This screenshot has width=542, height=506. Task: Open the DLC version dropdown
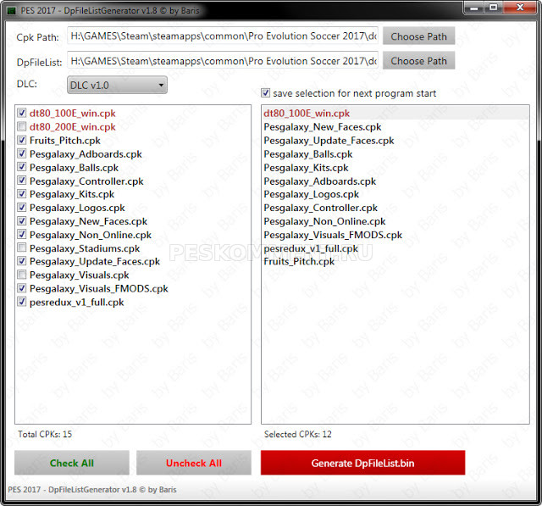tap(117, 85)
